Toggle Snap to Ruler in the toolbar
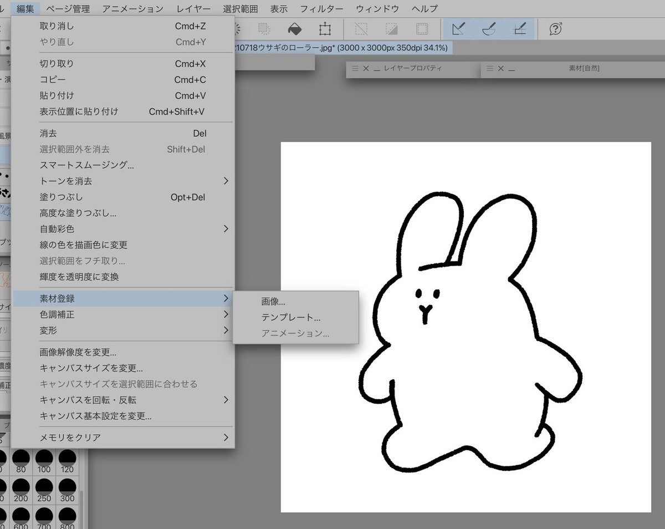The height and width of the screenshot is (529, 665). [458, 29]
